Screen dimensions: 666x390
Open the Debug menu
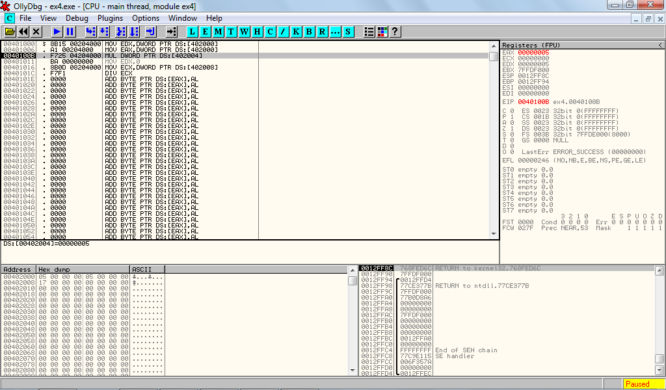(x=77, y=18)
